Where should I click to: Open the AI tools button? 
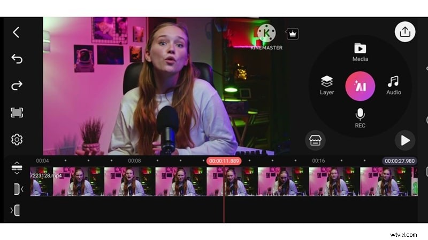coord(360,86)
